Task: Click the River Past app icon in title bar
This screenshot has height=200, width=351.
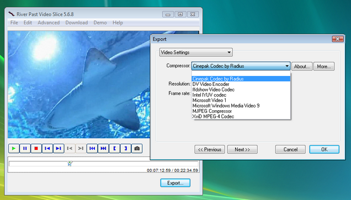Action: (x=12, y=14)
